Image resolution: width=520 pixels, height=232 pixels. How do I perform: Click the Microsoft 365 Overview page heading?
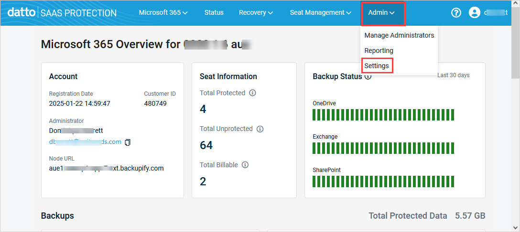click(147, 44)
